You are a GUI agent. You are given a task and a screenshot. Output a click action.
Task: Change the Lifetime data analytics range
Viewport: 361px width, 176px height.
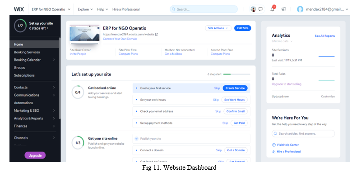pos(282,41)
